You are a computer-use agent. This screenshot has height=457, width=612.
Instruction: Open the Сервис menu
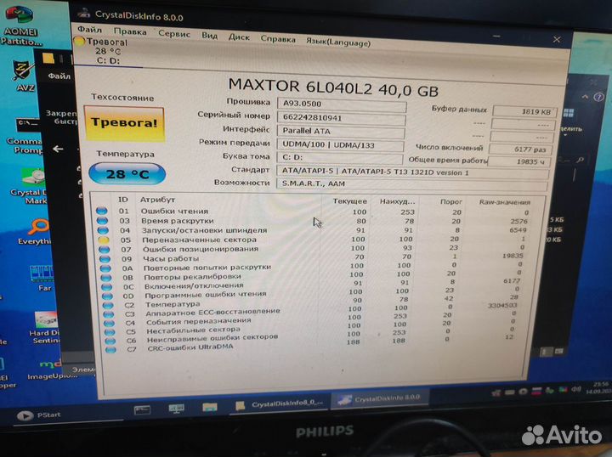click(x=174, y=33)
